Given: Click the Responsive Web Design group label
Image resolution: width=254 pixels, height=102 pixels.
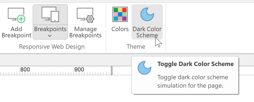Looking at the screenshot, I should click(x=52, y=47).
